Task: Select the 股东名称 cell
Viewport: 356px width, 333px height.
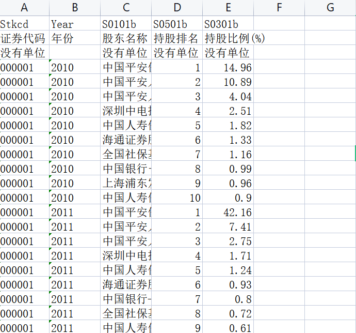Action: click(x=126, y=38)
